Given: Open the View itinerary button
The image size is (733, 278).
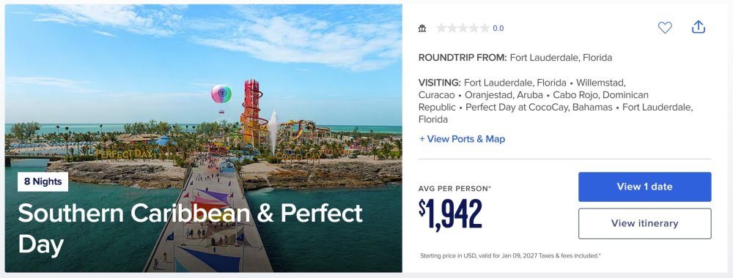Looking at the screenshot, I should coord(644,223).
